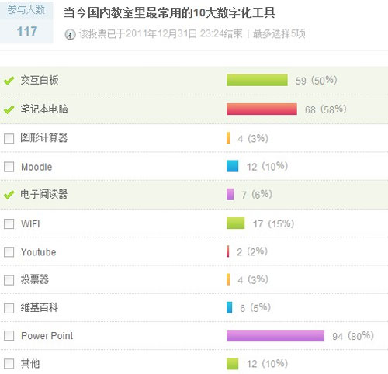
Task: Check the 图形计算器 checkbox
Action: click(9, 138)
